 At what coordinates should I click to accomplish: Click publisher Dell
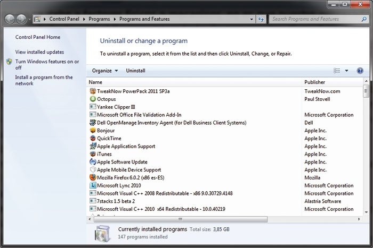pos(309,123)
